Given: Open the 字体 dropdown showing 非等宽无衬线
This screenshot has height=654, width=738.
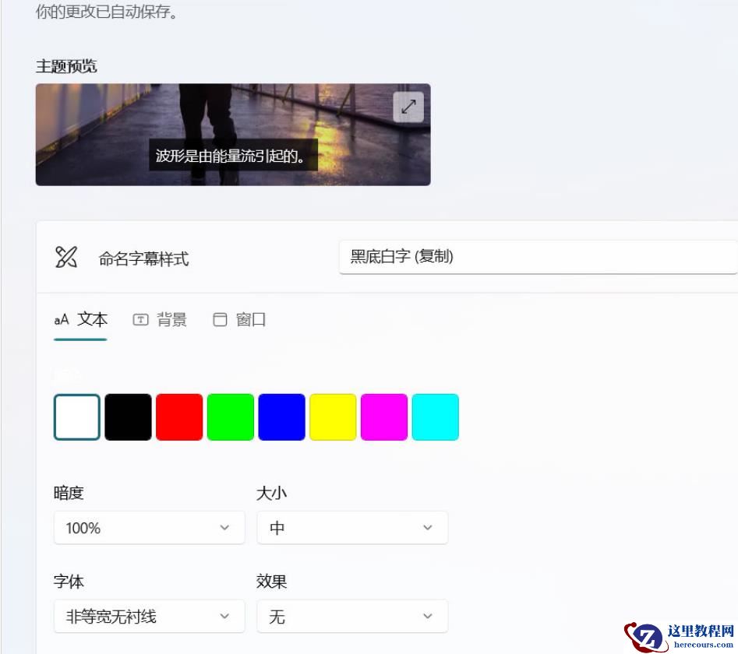Looking at the screenshot, I should tap(148, 616).
